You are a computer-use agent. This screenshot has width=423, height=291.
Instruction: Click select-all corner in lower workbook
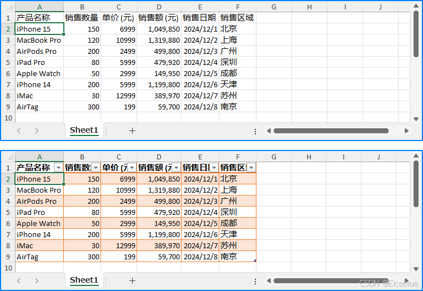[9, 157]
